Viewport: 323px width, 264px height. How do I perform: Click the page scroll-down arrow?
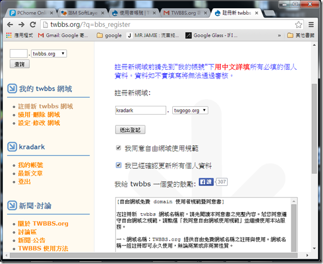point(314,249)
